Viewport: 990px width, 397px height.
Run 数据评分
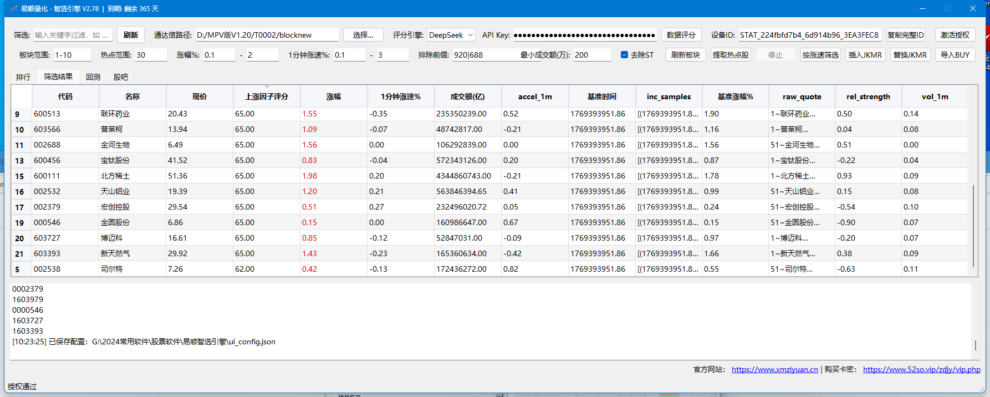(x=681, y=35)
